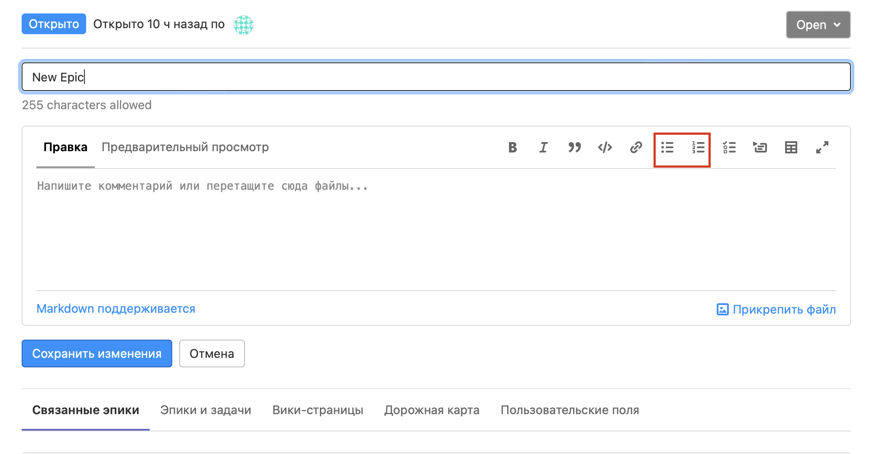The height and width of the screenshot is (454, 876).
Task: Insert a table in the editor
Action: coord(791,148)
